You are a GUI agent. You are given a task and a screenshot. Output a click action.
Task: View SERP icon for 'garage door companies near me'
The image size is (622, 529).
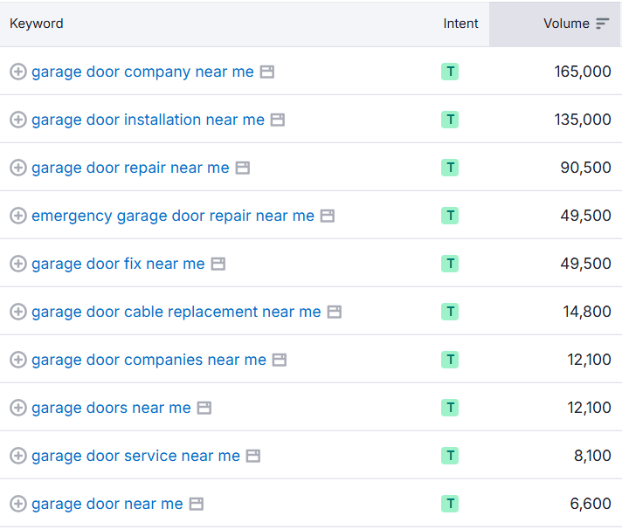(280, 360)
